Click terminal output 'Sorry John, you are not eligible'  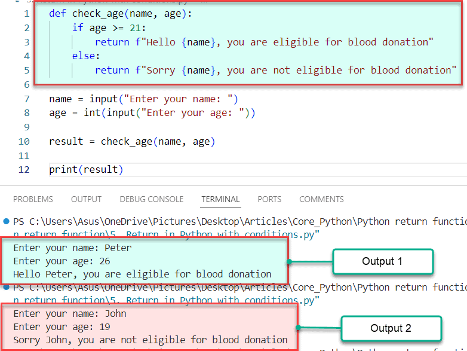pyautogui.click(x=150, y=340)
